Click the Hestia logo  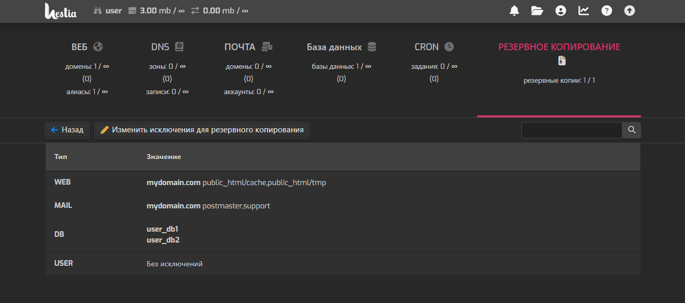[61, 11]
